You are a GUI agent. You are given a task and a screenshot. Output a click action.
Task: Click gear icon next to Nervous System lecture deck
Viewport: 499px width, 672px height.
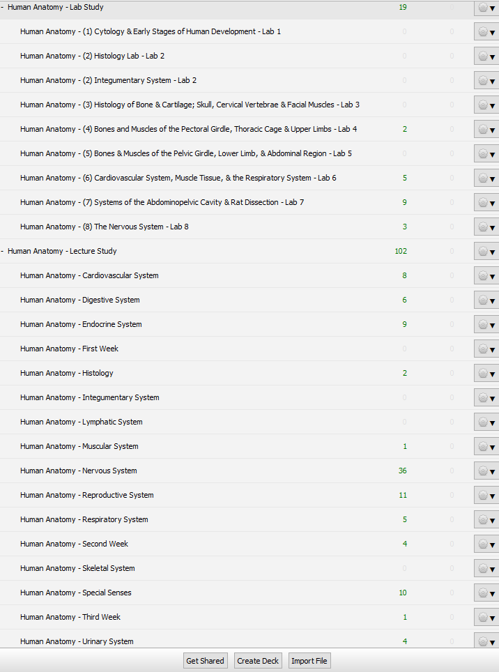click(x=486, y=471)
